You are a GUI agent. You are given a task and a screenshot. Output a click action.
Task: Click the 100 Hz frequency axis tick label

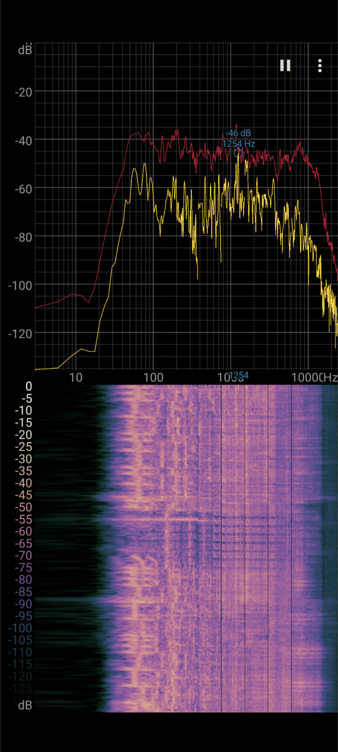[x=153, y=378]
